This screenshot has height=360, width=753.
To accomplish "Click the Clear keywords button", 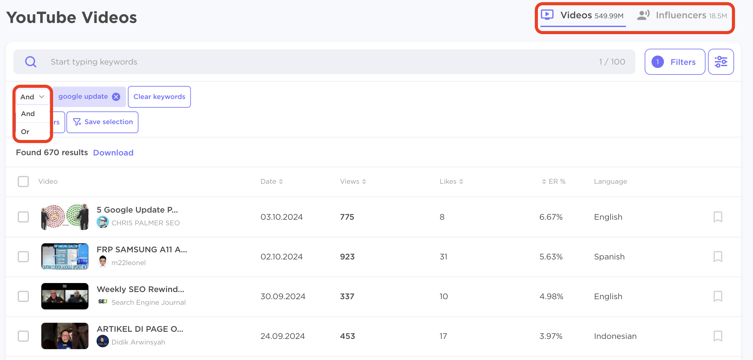I will coord(159,97).
